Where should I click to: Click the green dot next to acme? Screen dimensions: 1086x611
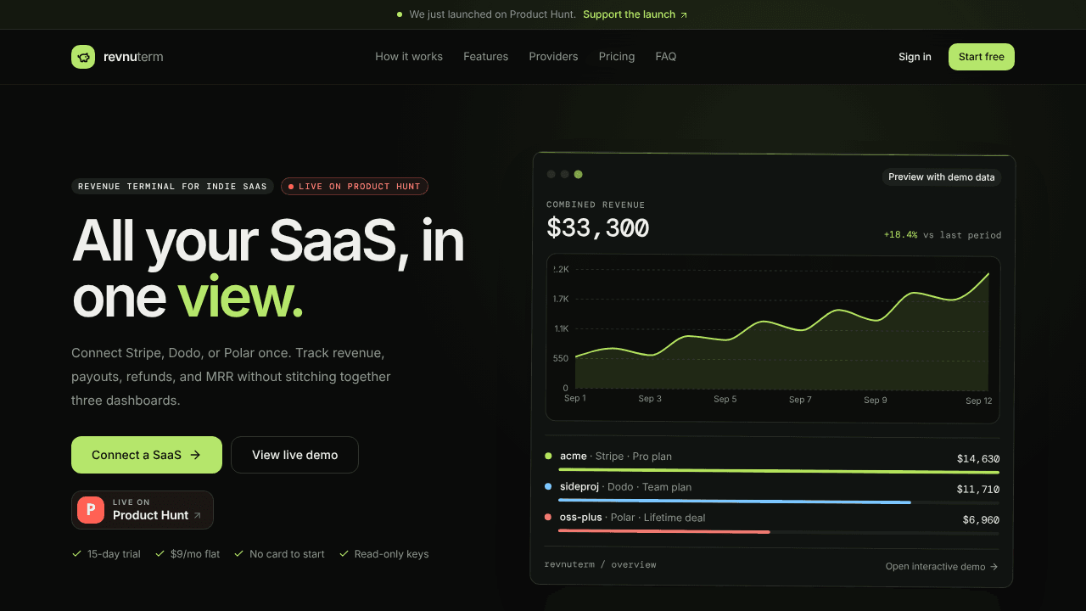coord(548,456)
